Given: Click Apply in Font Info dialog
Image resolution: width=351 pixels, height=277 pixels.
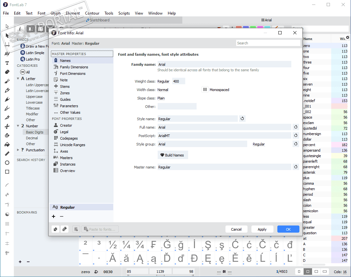Looking at the screenshot, I should (x=262, y=229).
